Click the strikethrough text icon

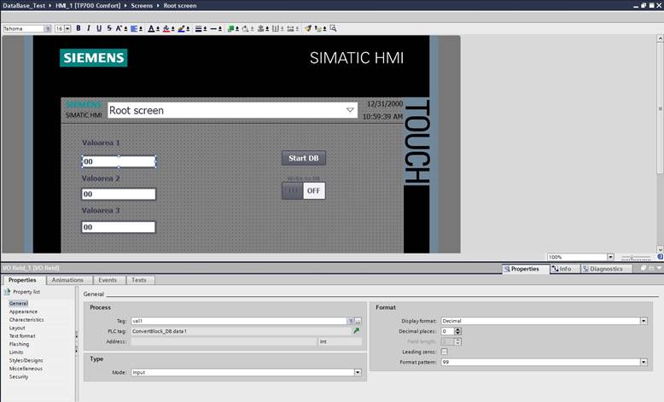[x=108, y=28]
